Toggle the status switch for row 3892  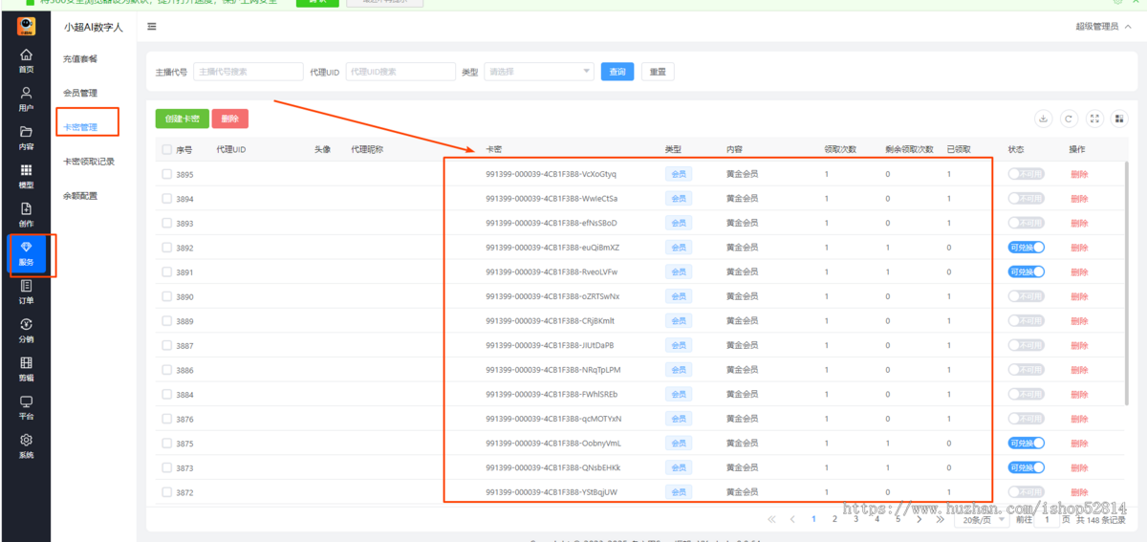[1027, 247]
